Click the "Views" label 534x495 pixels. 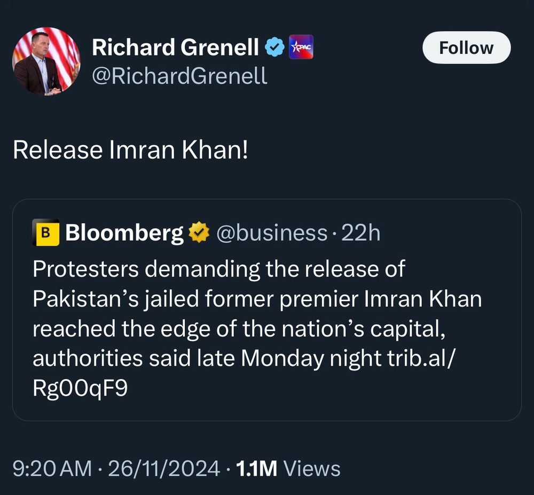(312, 468)
